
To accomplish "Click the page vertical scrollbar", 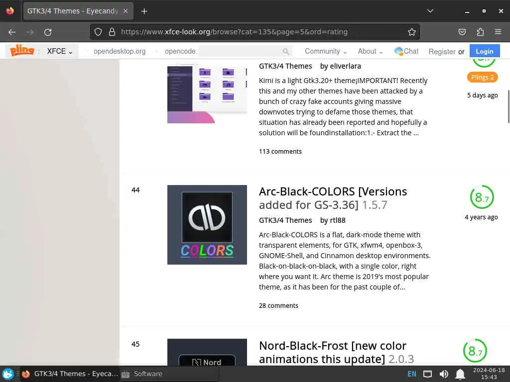I will [509, 106].
